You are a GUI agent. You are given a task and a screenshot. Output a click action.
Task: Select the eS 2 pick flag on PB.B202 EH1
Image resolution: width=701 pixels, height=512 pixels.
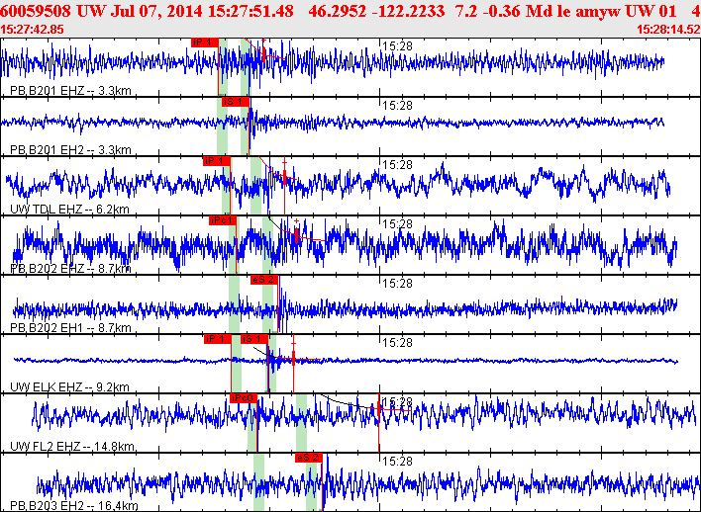(264, 280)
